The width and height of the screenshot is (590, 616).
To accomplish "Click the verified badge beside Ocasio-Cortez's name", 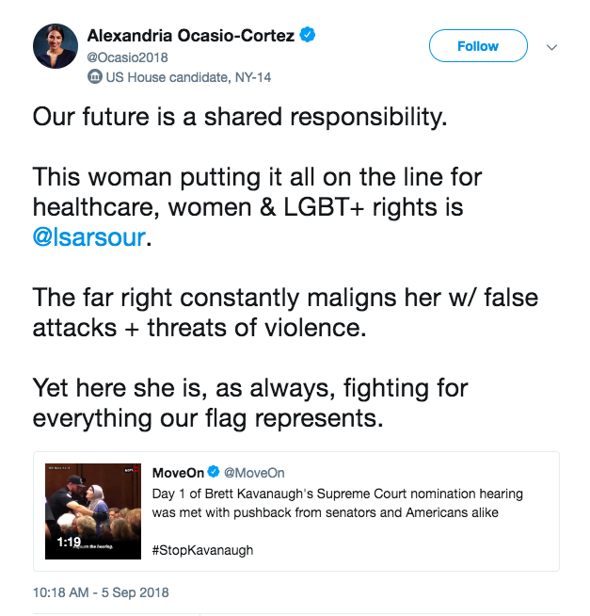I will pos(307,36).
